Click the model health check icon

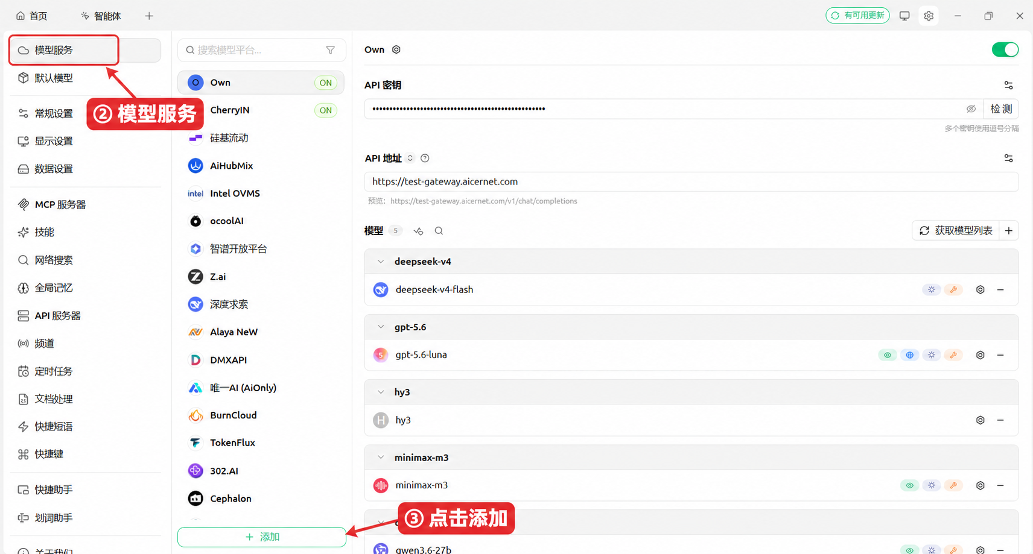coord(418,231)
